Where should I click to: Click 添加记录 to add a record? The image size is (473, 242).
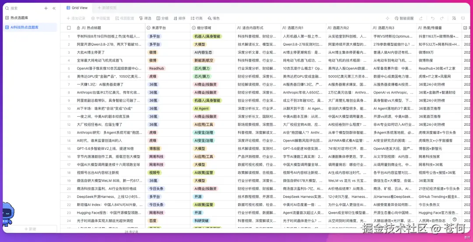(76, 18)
